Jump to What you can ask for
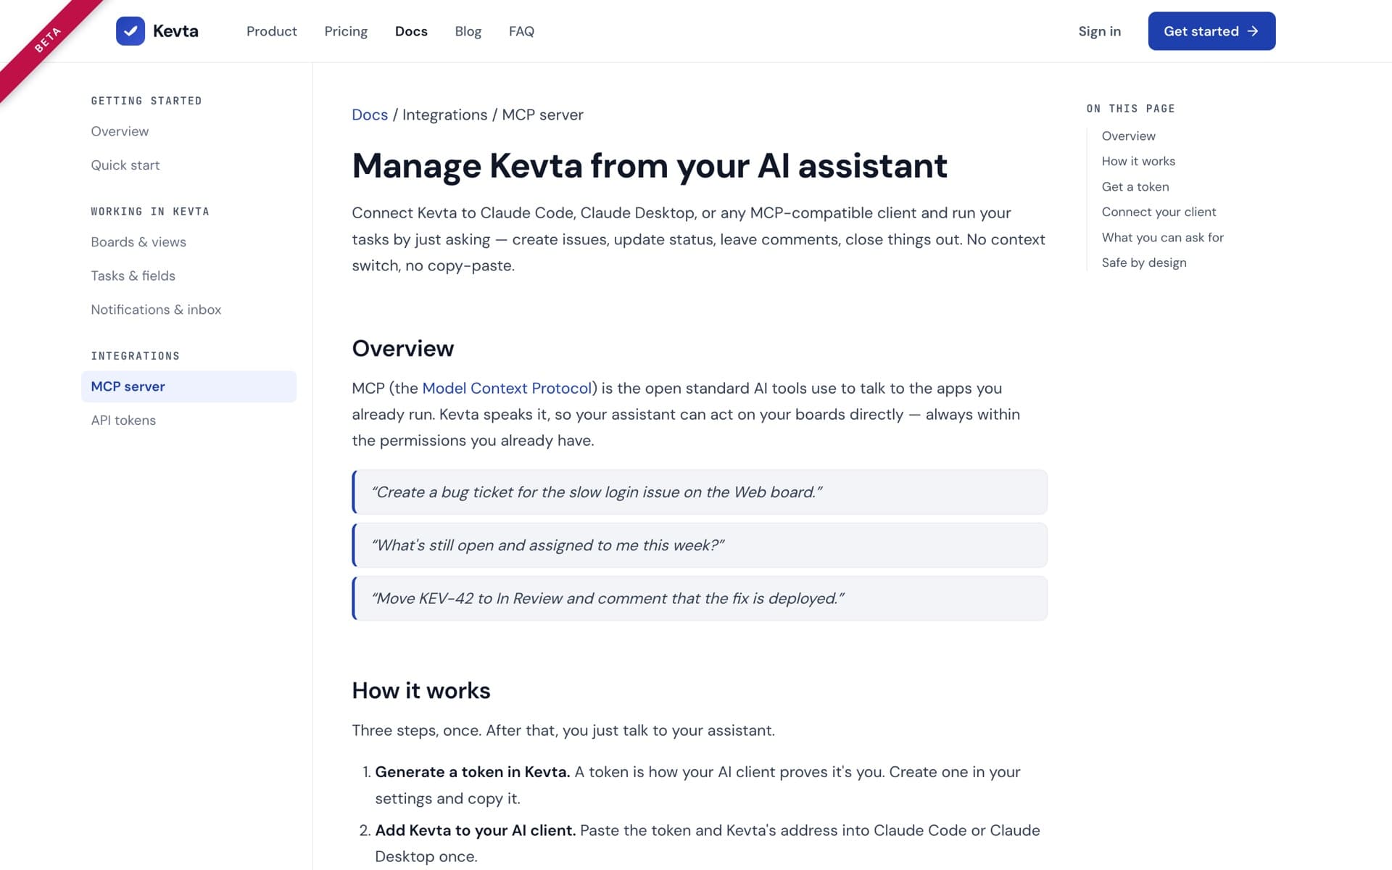1392x870 pixels. coord(1162,237)
